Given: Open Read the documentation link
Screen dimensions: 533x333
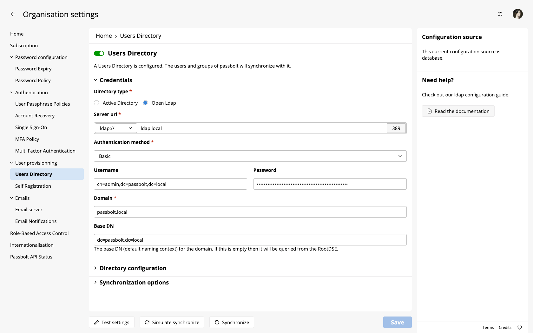Looking at the screenshot, I should click(x=458, y=111).
